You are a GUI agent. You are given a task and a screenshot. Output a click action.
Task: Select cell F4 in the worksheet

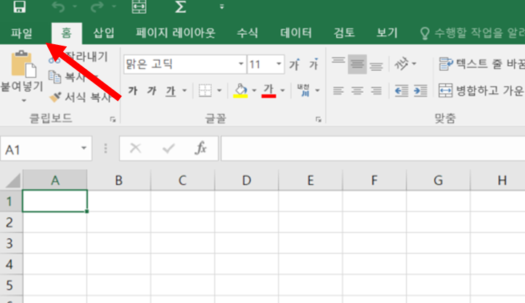coord(375,265)
